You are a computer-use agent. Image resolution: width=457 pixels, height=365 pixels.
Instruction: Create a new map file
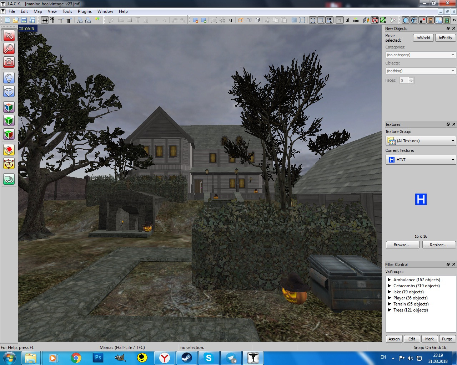tap(7, 20)
